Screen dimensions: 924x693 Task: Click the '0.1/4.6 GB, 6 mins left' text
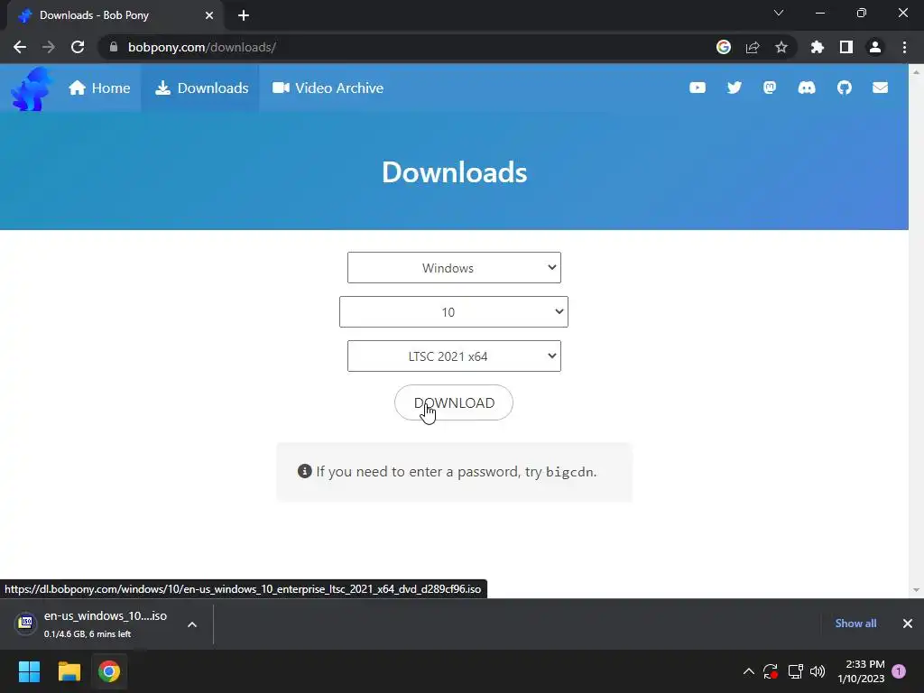pyautogui.click(x=88, y=634)
